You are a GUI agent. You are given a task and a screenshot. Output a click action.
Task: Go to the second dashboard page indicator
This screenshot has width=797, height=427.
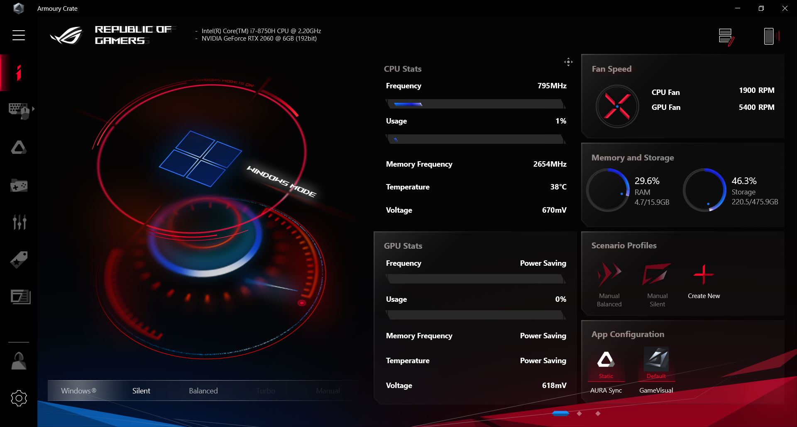click(579, 413)
